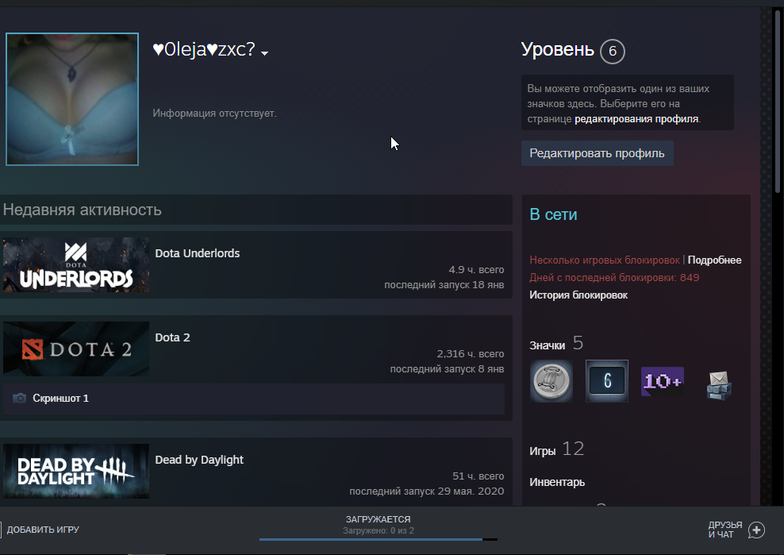Click 'Загружено: 0 из 2' status text
The width and height of the screenshot is (784, 555).
click(378, 531)
